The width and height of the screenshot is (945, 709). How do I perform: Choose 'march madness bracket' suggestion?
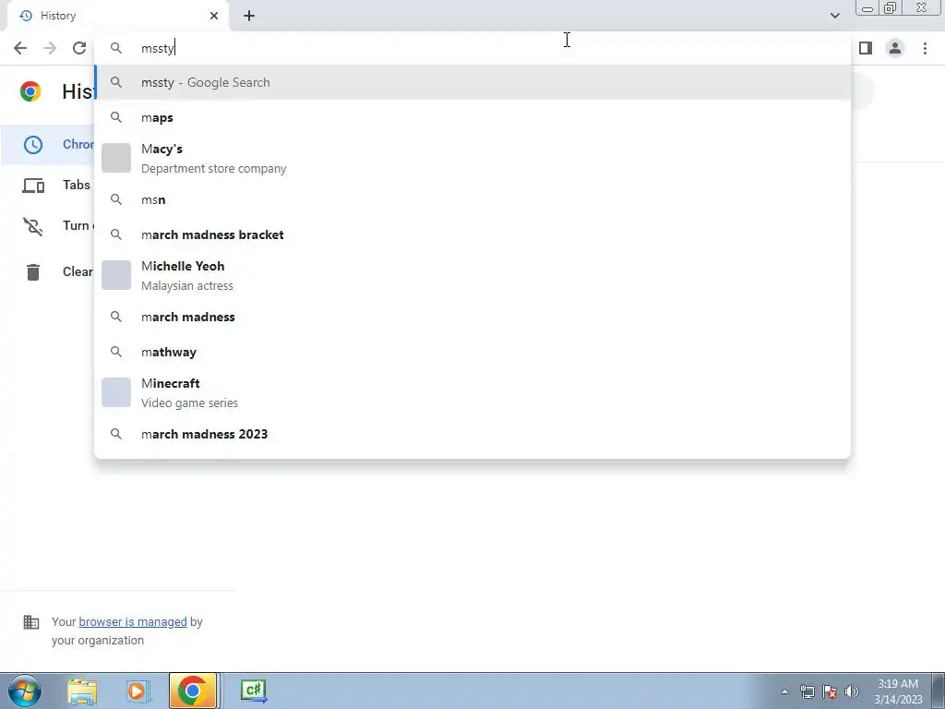(472, 234)
